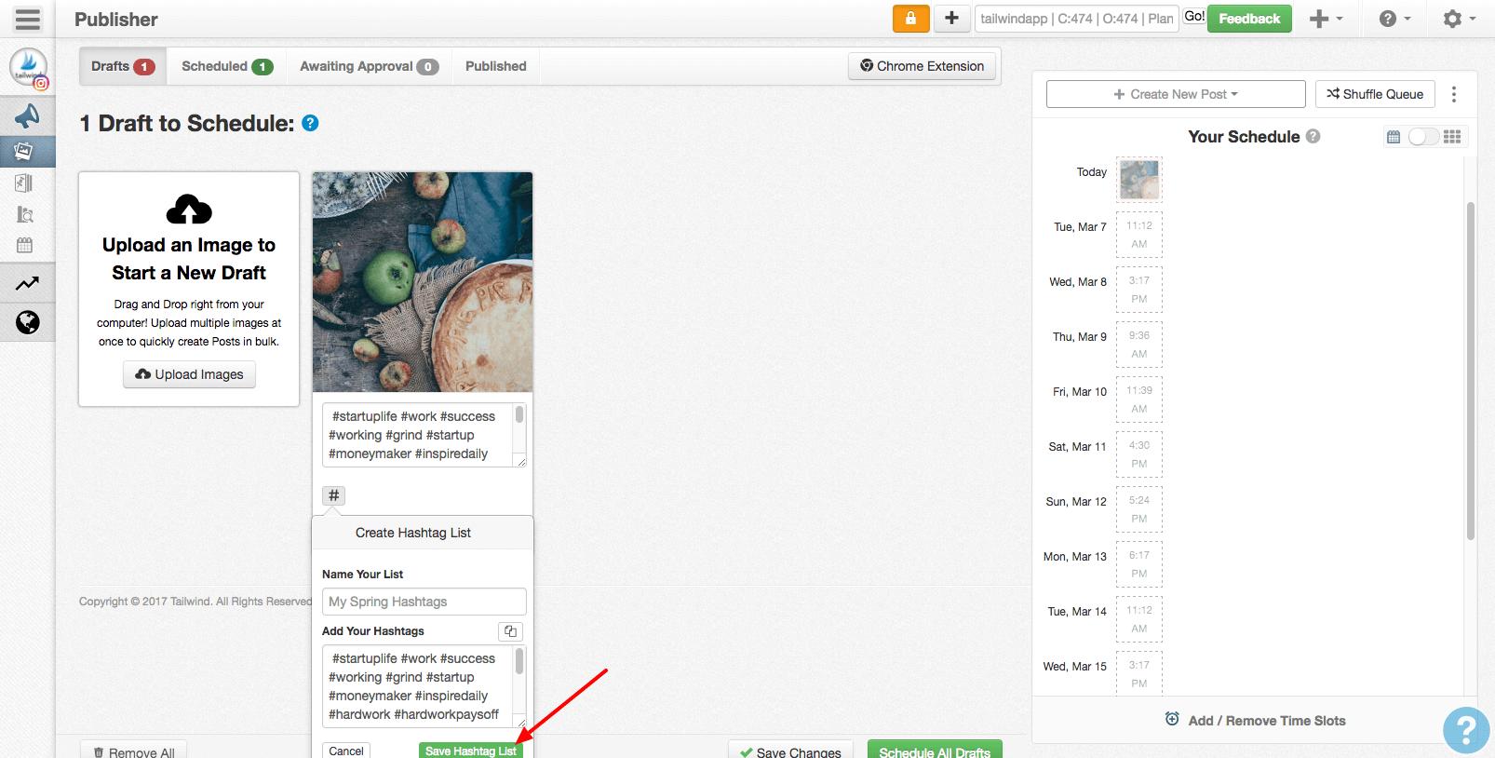Open the pinned boards sidebar icon
Viewport: 1495px width, 758px height.
[25, 183]
